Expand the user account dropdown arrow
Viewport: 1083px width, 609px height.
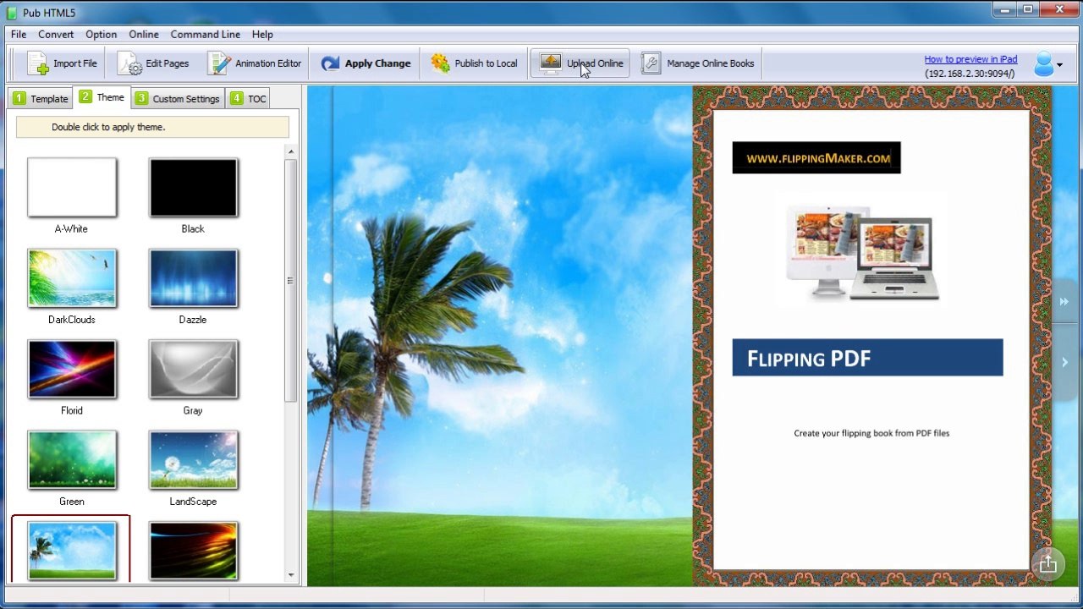[x=1059, y=65]
